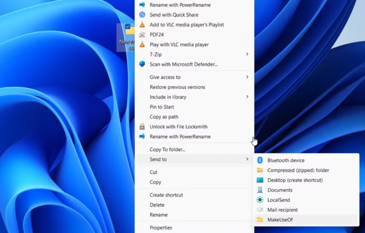Send to the MakeUseOf folder
This screenshot has height=233, width=365.
280,220
